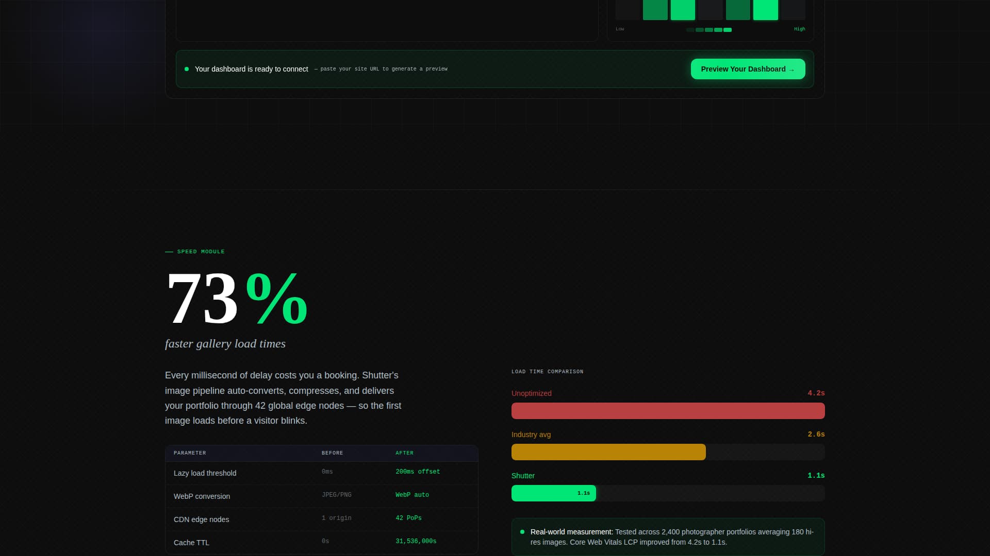Click the SPEED MODULE label
990x556 pixels.
click(x=201, y=252)
